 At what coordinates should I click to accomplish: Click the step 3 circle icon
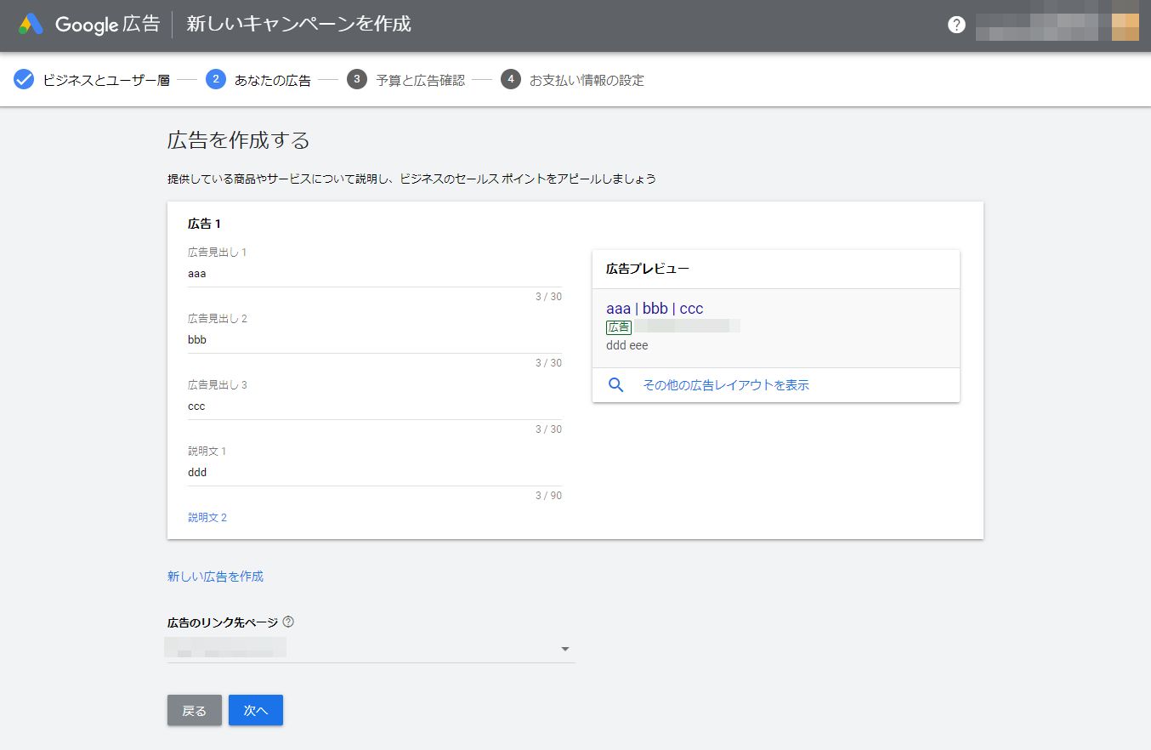(357, 80)
